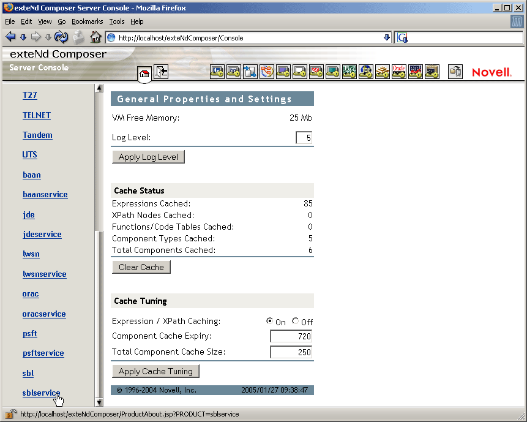The image size is (527, 422).
Task: Click the Firefox Back arrow
Action: (11, 37)
